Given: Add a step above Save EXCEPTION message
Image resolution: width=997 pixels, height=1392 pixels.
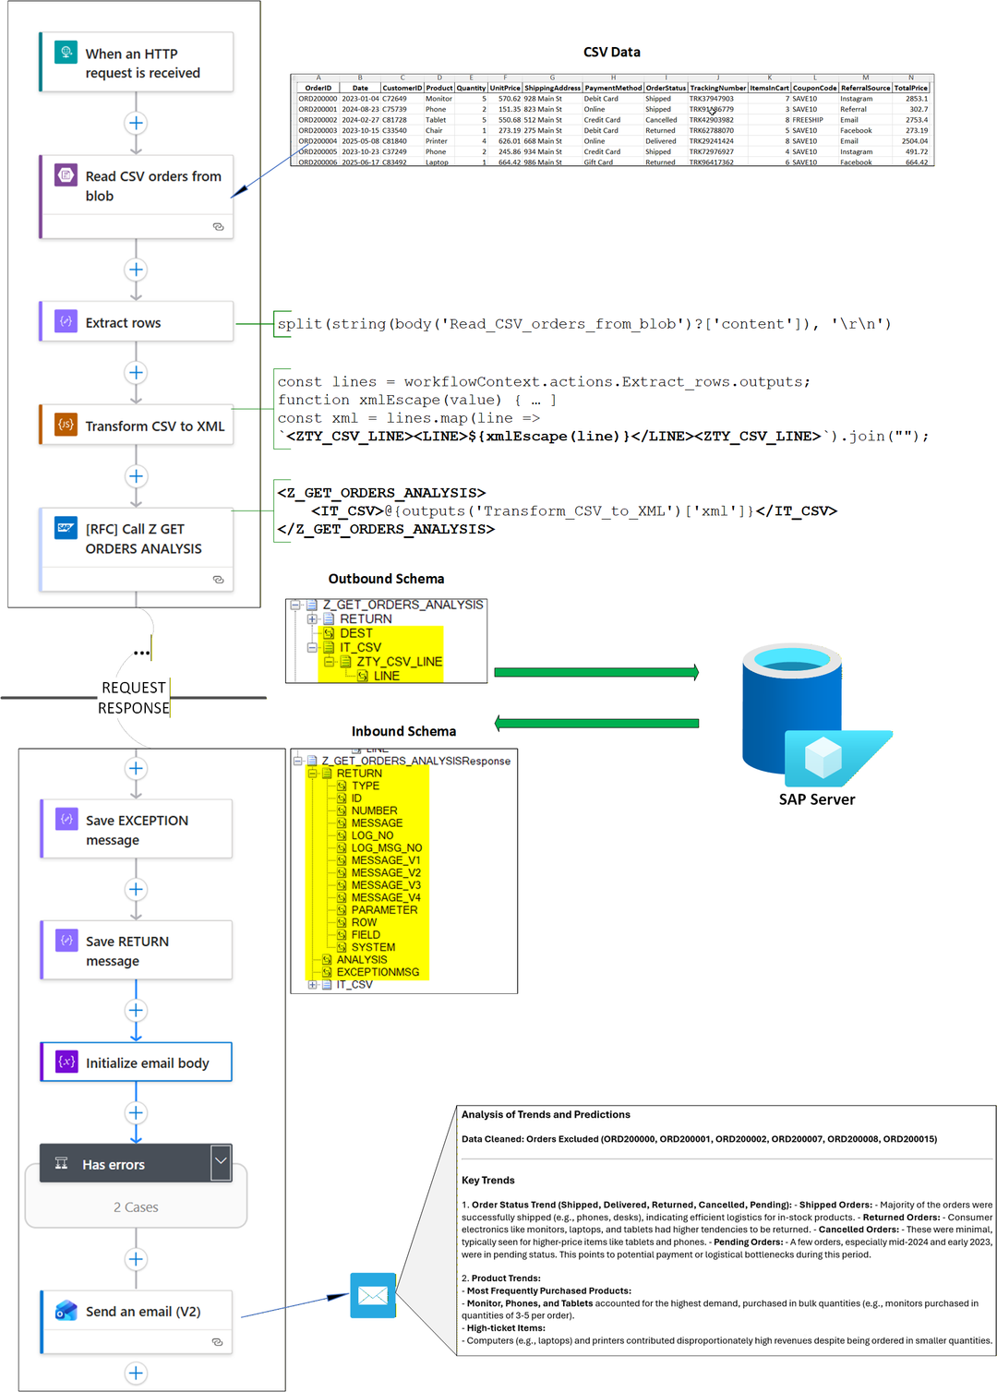Looking at the screenshot, I should click(136, 769).
